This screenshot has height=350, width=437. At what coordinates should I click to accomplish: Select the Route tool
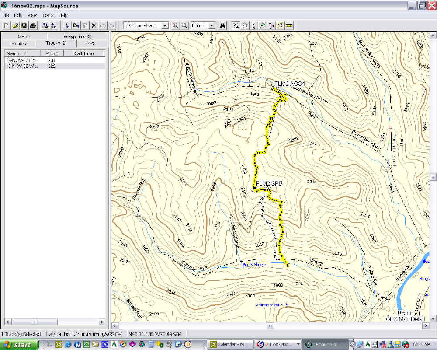pyautogui.click(x=271, y=26)
